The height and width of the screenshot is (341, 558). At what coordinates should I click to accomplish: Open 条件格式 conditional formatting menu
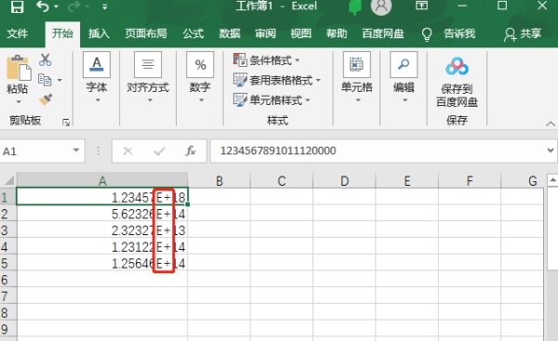266,60
